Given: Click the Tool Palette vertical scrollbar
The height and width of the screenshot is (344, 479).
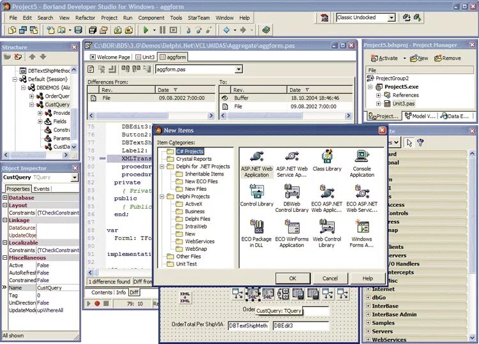Looking at the screenshot, I should (472, 245).
